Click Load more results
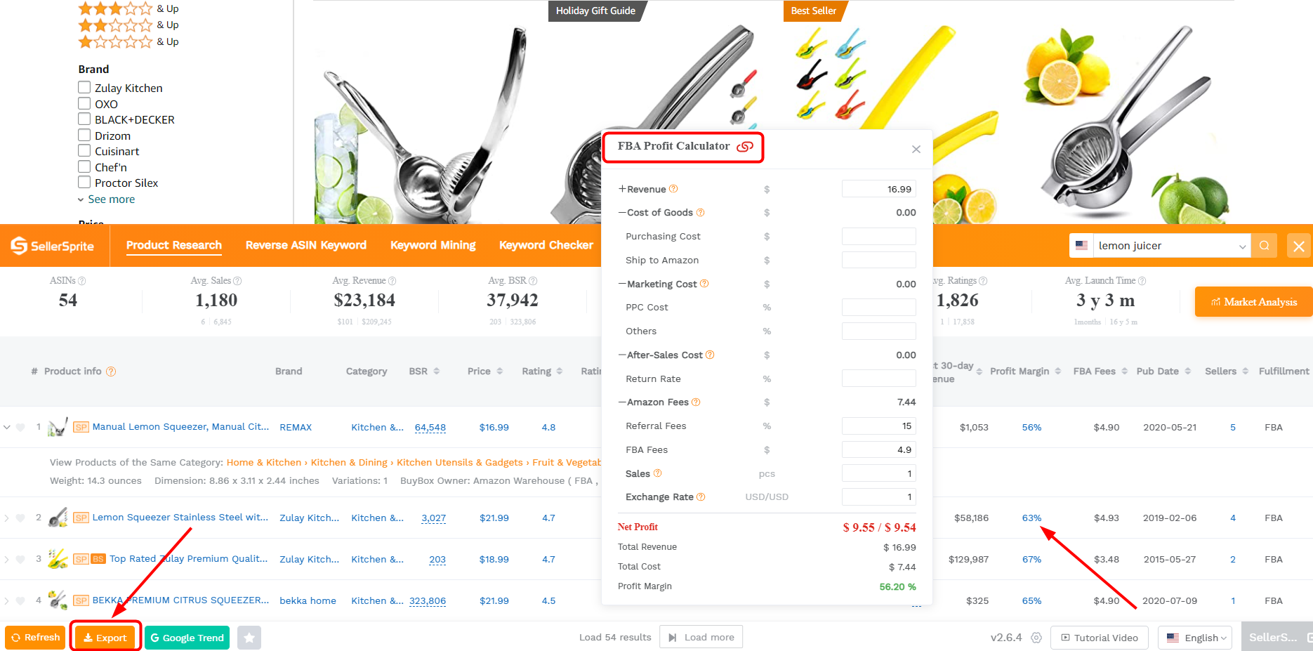1313x651 pixels. 701,638
